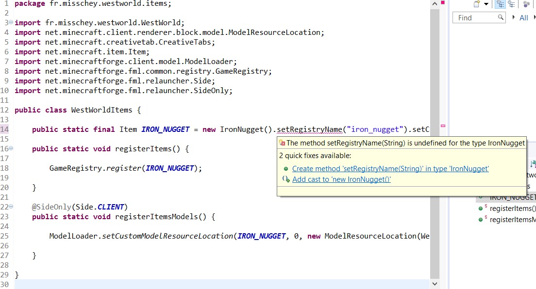Apply the Create method 'setRegistryName(String)' quick fix

(390, 169)
